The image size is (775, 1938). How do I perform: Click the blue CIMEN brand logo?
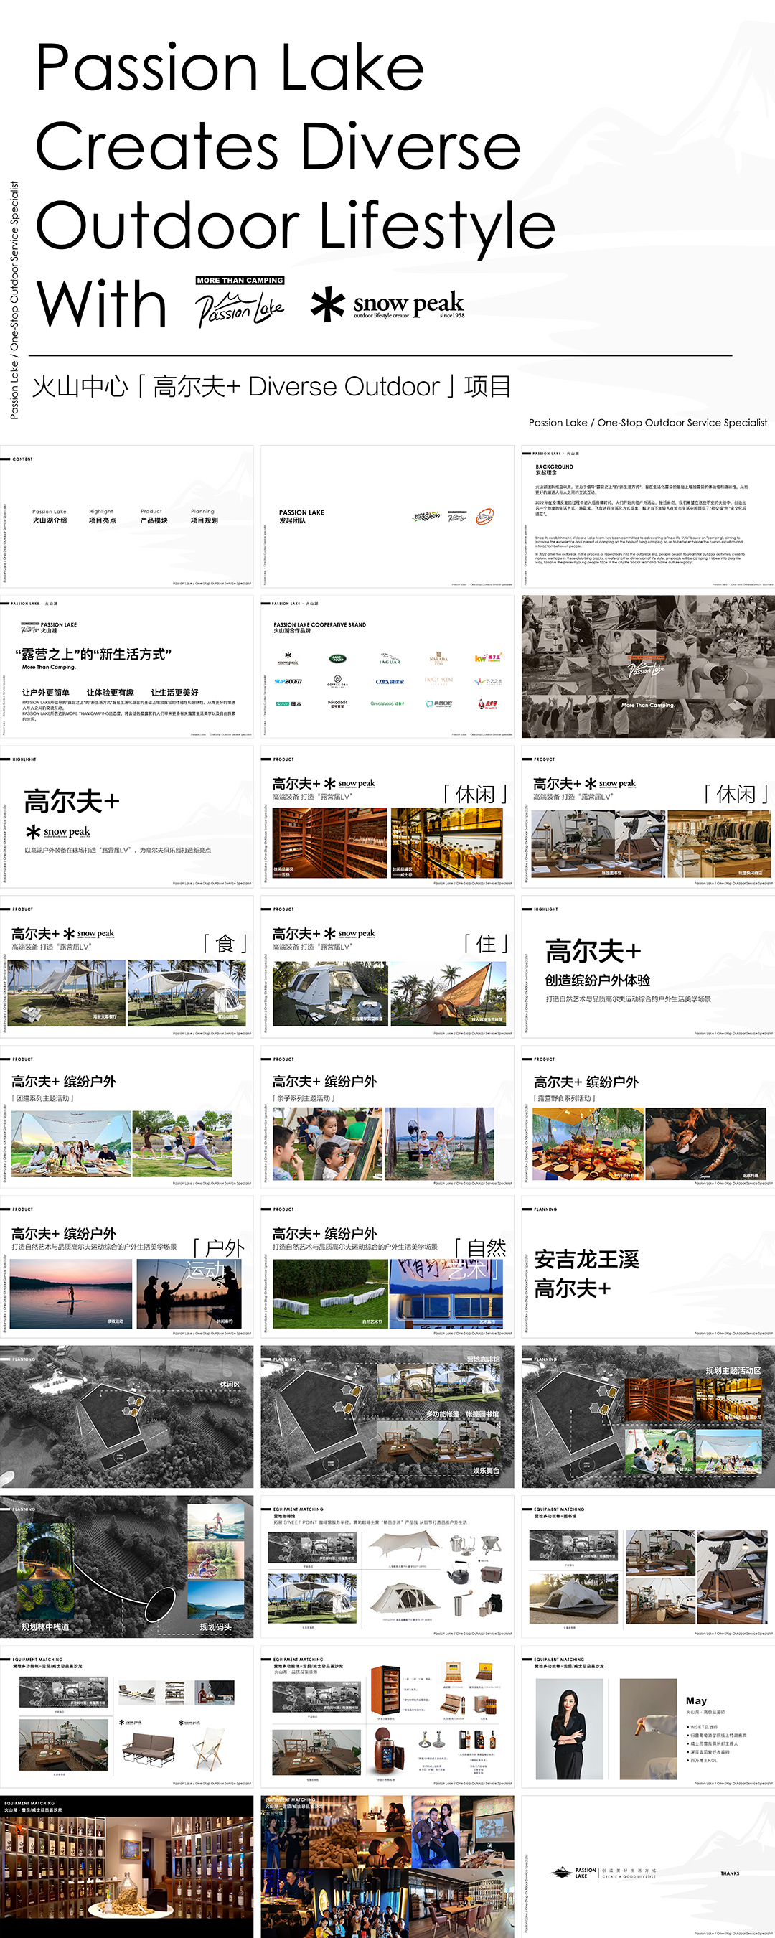pyautogui.click(x=390, y=681)
